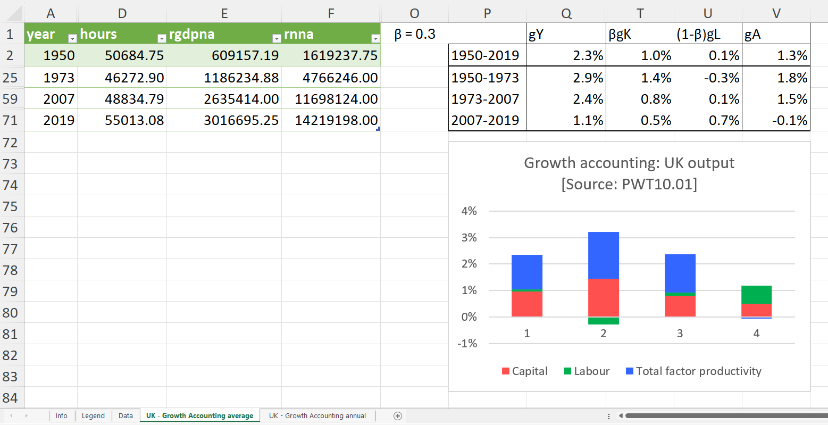Click the table resize handle below rnna column
The height and width of the screenshot is (425, 828).
point(378,129)
